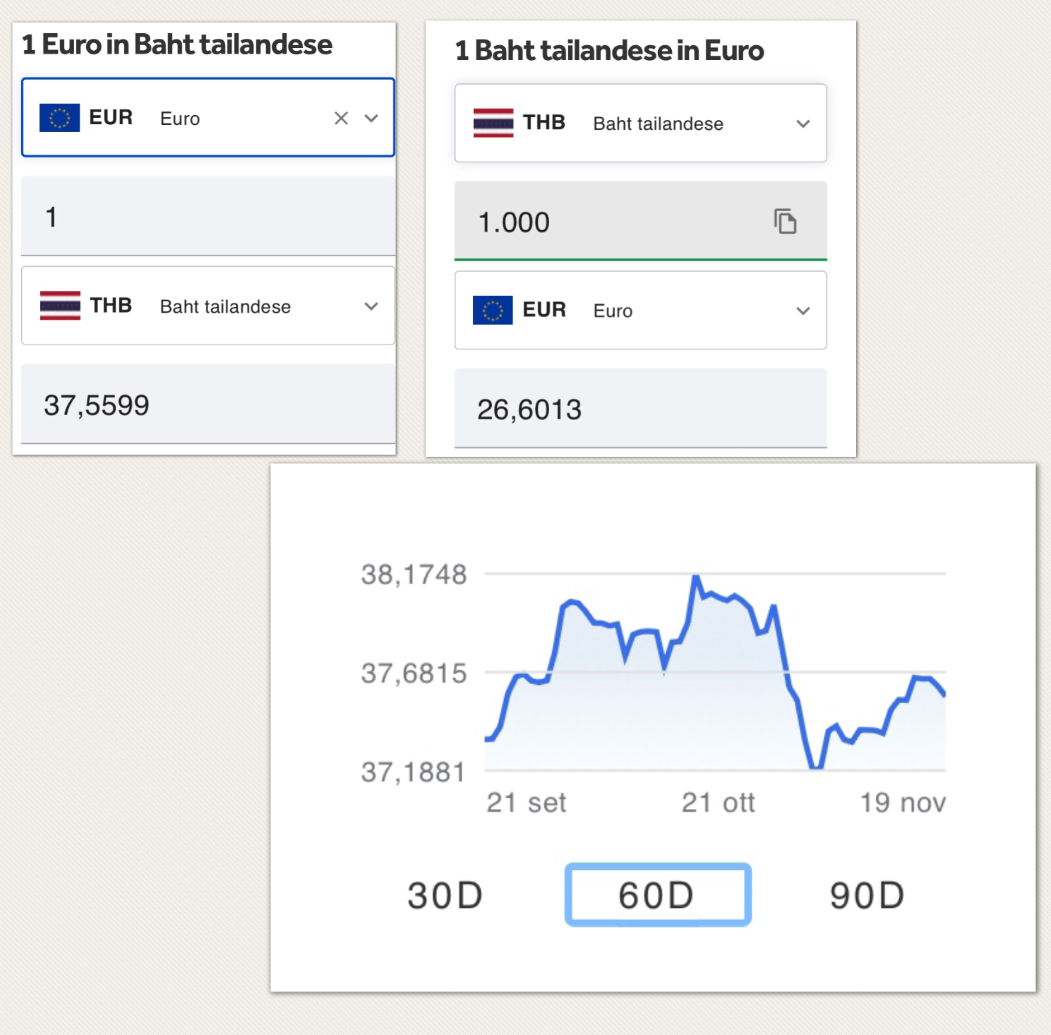Click the copy icon beside 1.000
The height and width of the screenshot is (1035, 1051).
point(785,222)
